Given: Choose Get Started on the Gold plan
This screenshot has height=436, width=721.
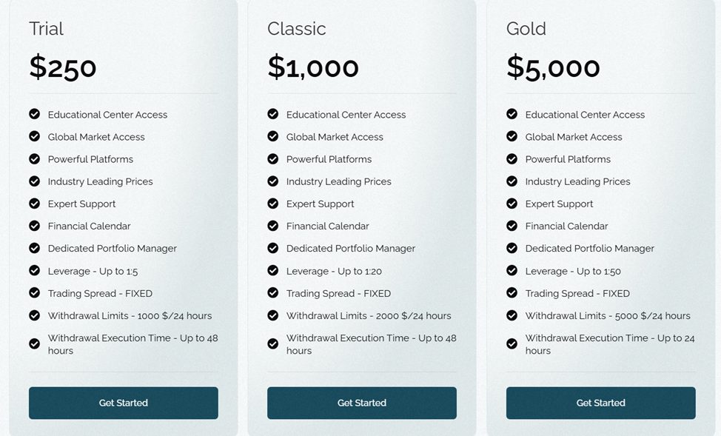Looking at the screenshot, I should tap(600, 403).
